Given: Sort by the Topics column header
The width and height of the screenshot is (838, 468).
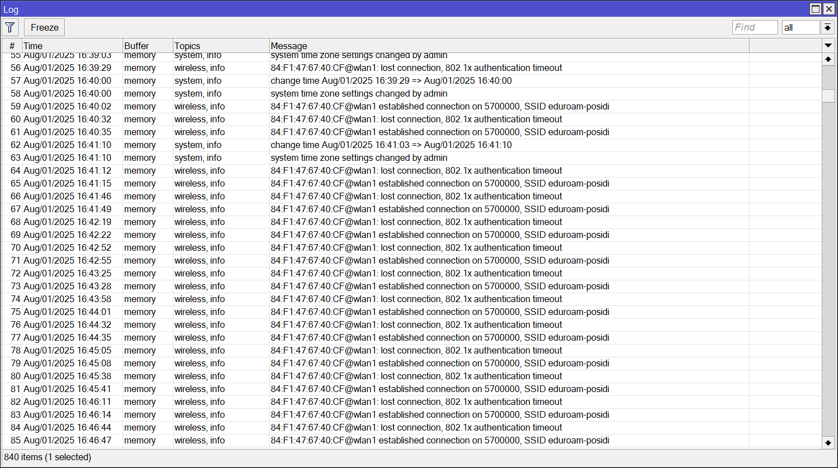Looking at the screenshot, I should (221, 46).
